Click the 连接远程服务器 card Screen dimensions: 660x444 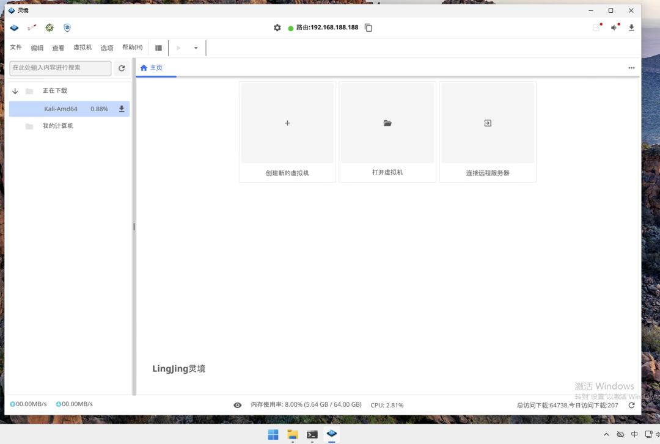(488, 132)
